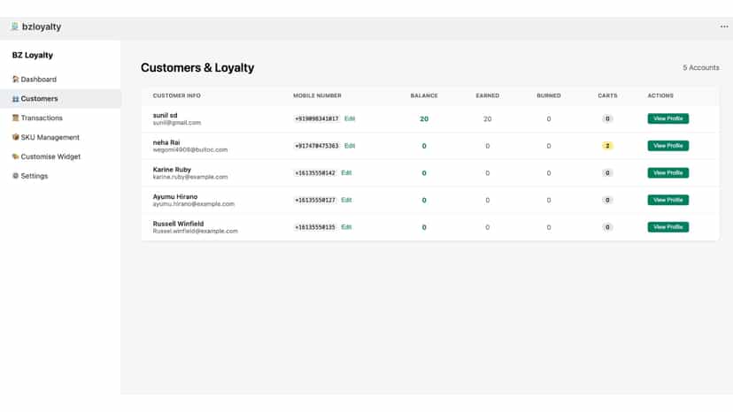Viewport: 733px width, 412px height.
Task: Click the bzloyalty app name in header
Action: click(x=42, y=27)
